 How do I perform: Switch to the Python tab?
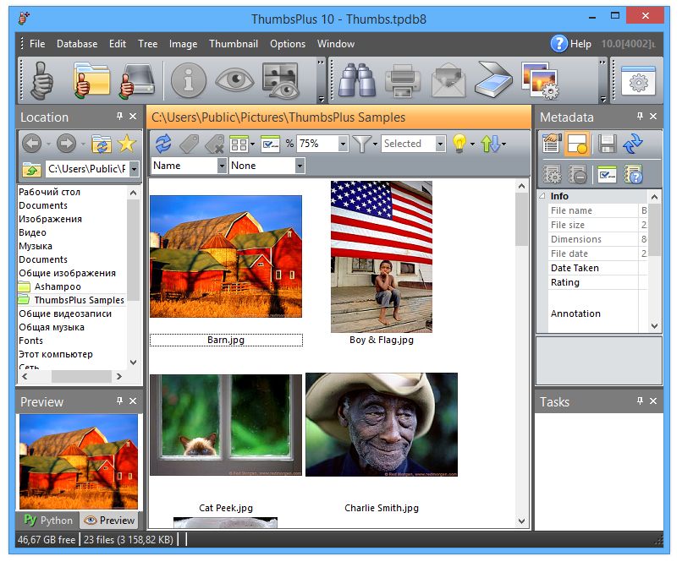point(48,521)
